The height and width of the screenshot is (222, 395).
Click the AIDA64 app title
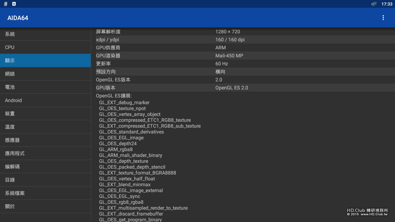[x=18, y=18]
